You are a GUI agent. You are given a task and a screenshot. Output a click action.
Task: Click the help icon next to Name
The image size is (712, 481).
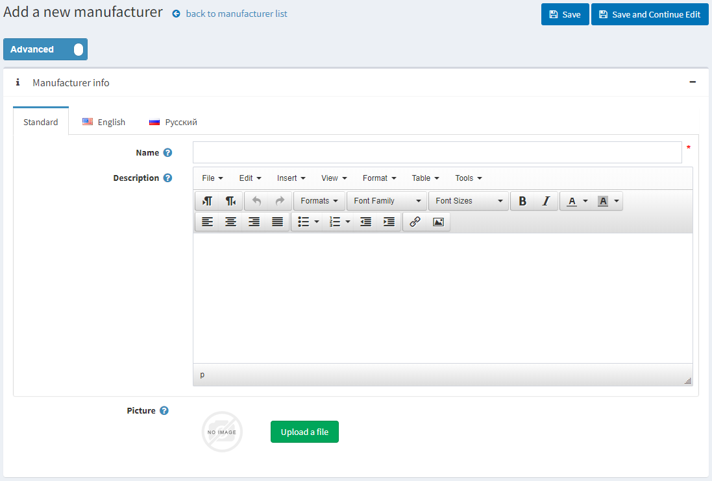(x=167, y=153)
